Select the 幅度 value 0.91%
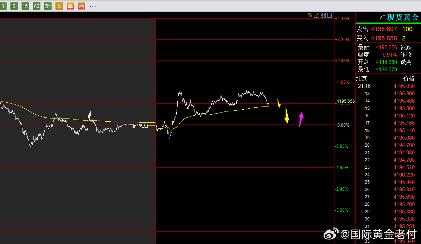The height and width of the screenshot is (244, 421). click(x=390, y=55)
